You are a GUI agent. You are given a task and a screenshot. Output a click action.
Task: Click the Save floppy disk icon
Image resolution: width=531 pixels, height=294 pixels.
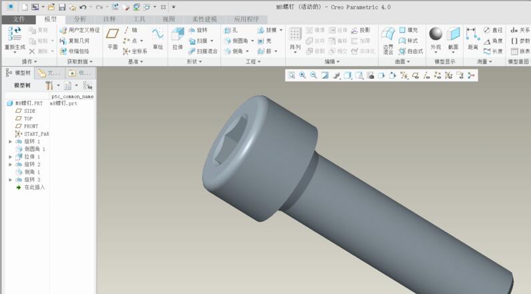tap(61, 7)
